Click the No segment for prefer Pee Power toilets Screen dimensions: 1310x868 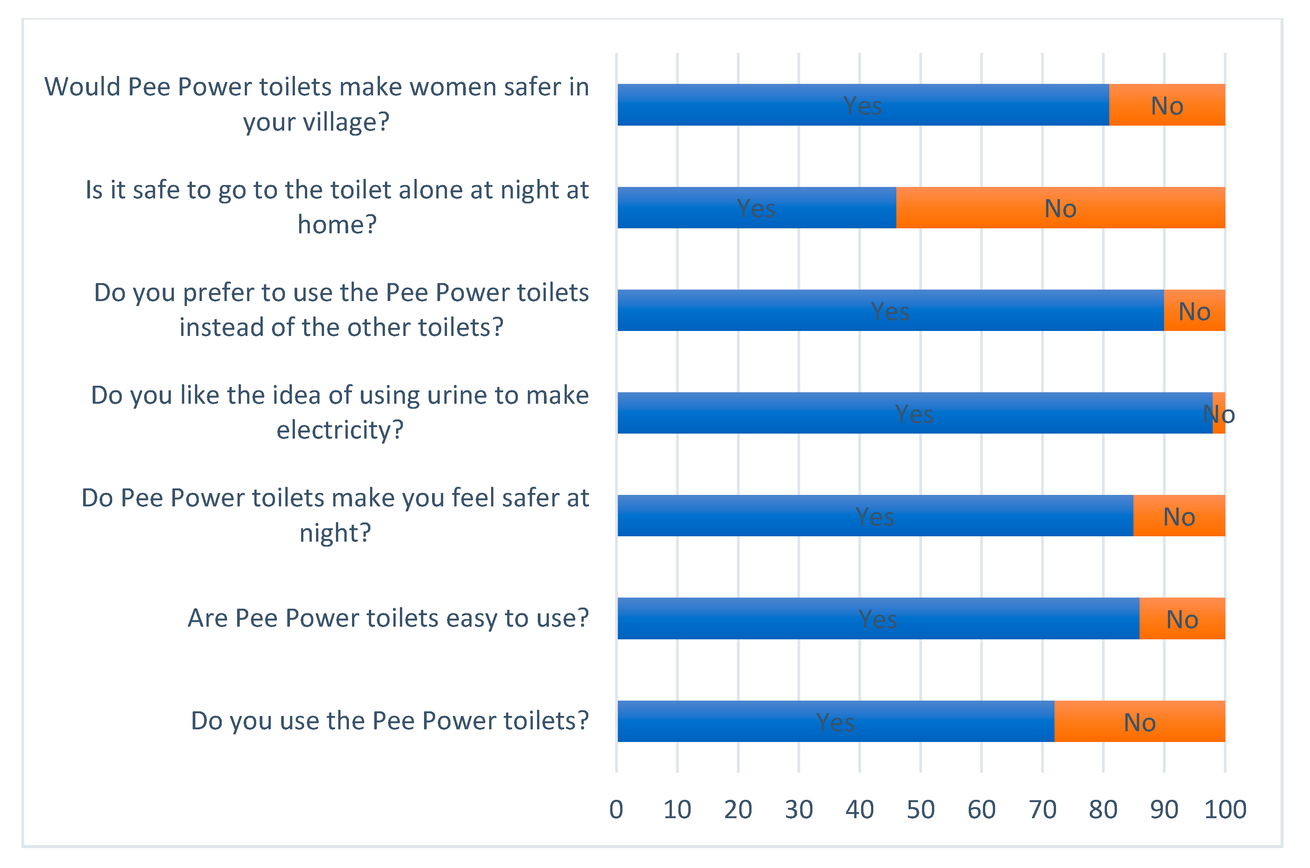pyautogui.click(x=1195, y=310)
